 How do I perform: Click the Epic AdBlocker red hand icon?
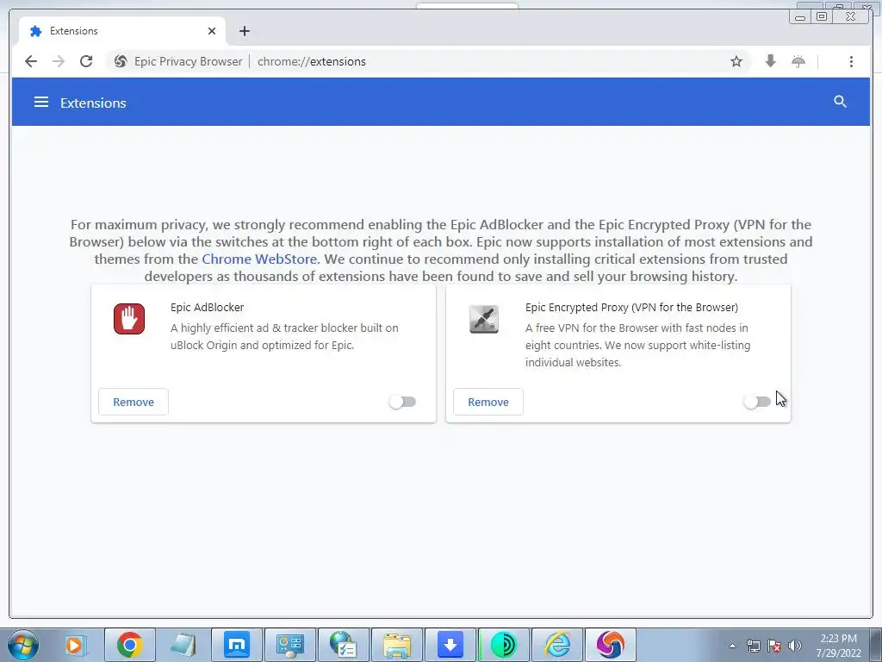point(129,319)
